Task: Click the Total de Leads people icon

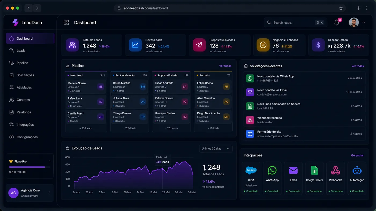Action: coord(72,45)
